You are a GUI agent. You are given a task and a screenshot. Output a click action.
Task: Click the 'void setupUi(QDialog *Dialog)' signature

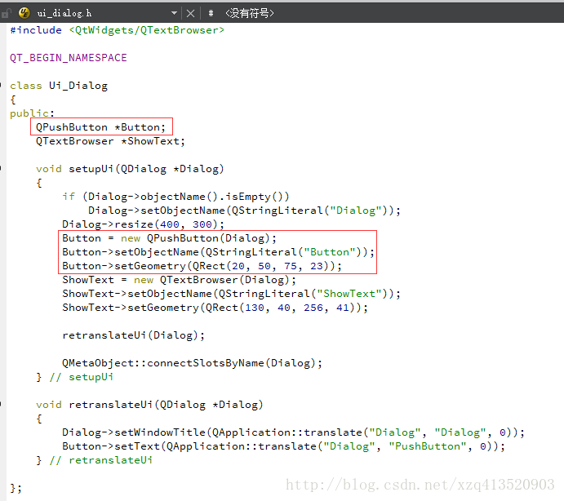[130, 169]
